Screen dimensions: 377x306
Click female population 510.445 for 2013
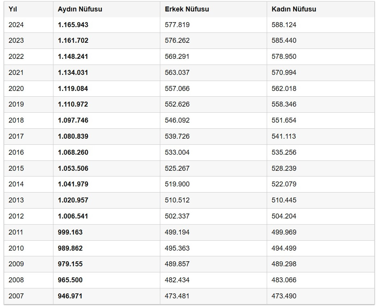pos(284,200)
